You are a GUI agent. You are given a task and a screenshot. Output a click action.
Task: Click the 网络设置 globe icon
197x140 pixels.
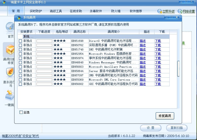click(x=180, y=11)
